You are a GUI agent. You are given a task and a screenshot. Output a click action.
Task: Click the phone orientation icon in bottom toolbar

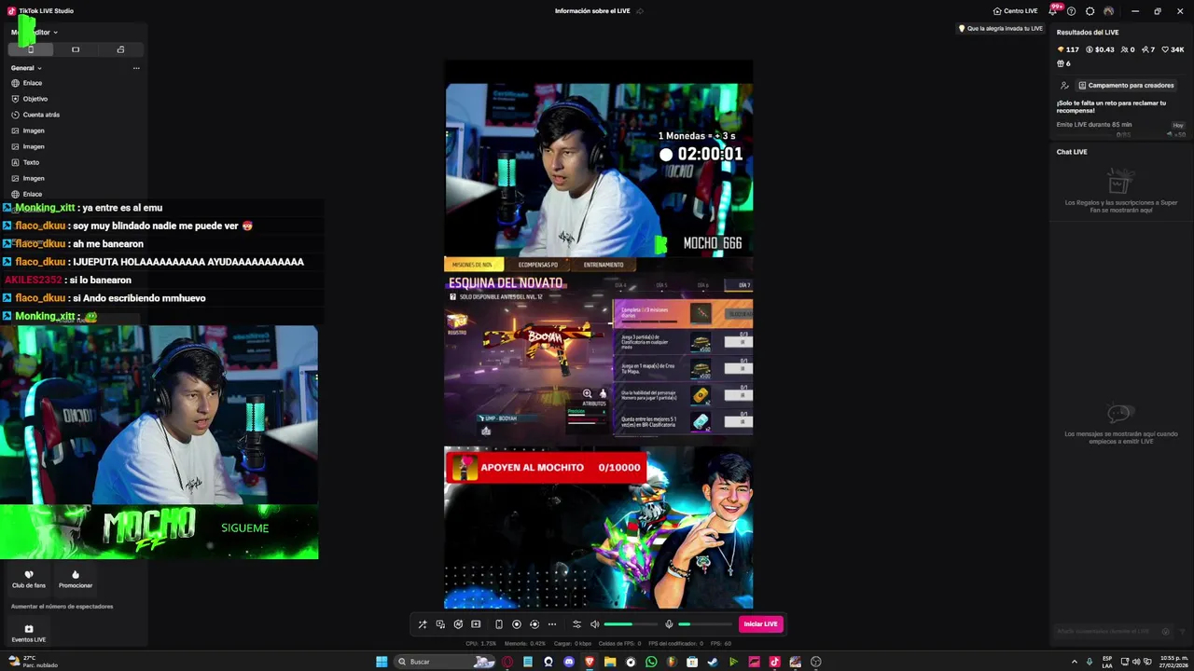pyautogui.click(x=499, y=624)
